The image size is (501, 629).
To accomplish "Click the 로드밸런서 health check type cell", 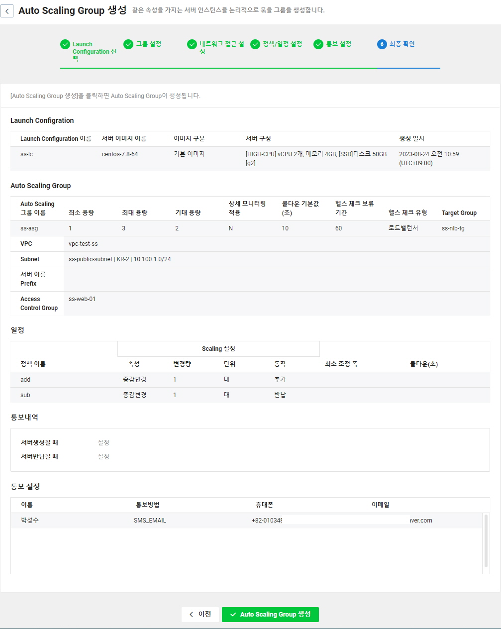I will (x=403, y=228).
